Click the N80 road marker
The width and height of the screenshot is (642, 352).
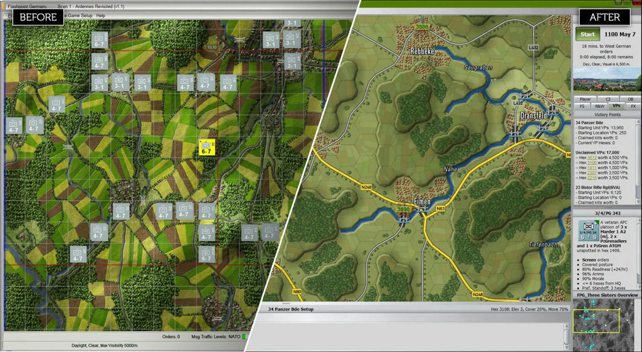pyautogui.click(x=297, y=292)
